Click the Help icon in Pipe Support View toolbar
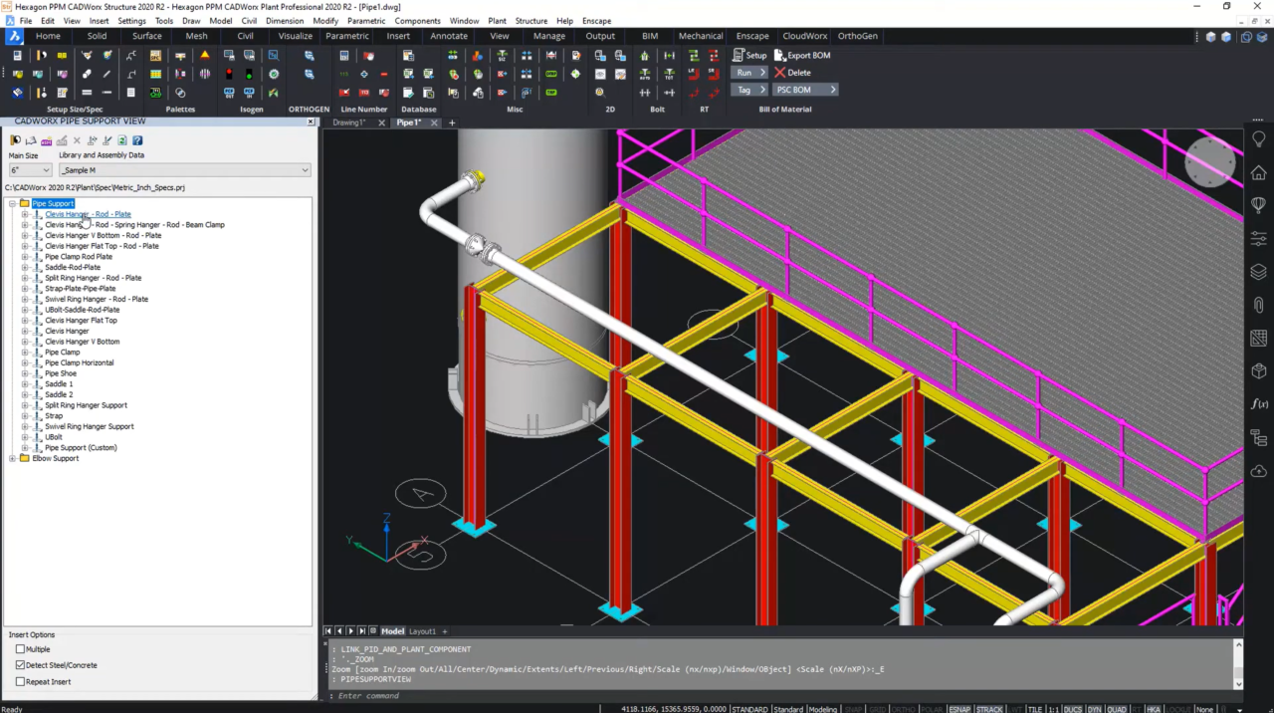Viewport: 1274px width, 713px height. pyautogui.click(x=137, y=140)
